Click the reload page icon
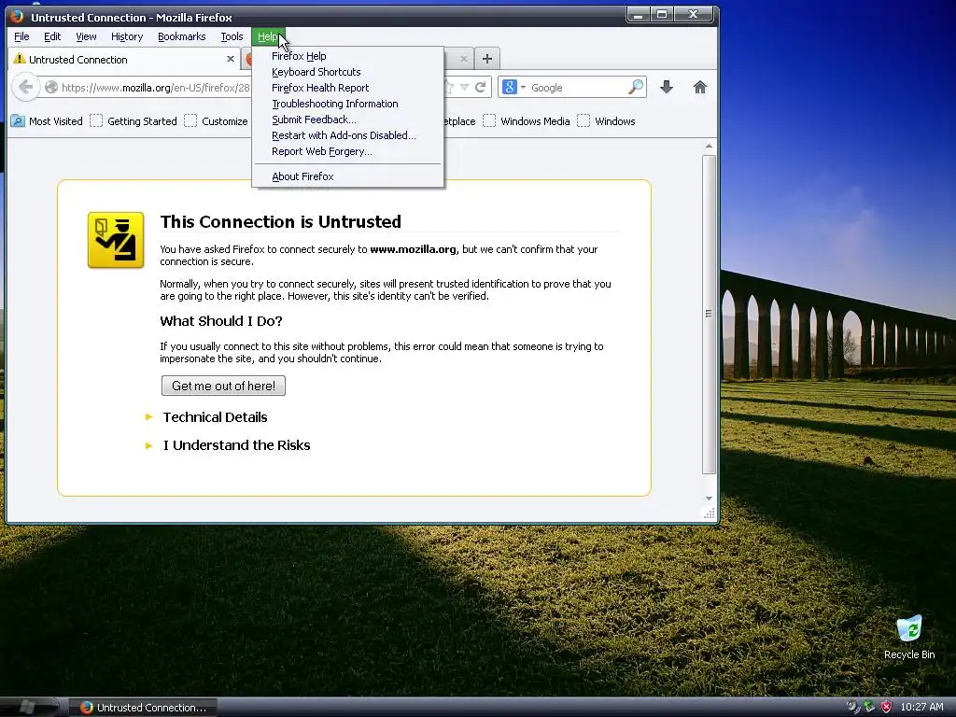Screen dimensions: 956x717 (481, 87)
